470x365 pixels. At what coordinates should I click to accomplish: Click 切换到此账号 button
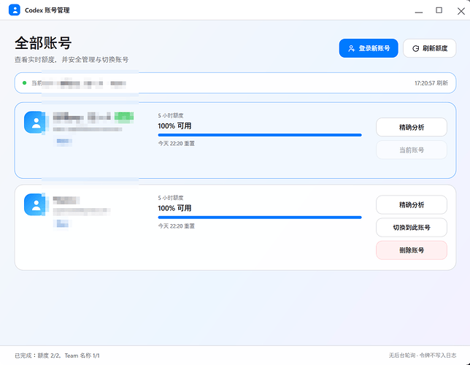(x=412, y=227)
